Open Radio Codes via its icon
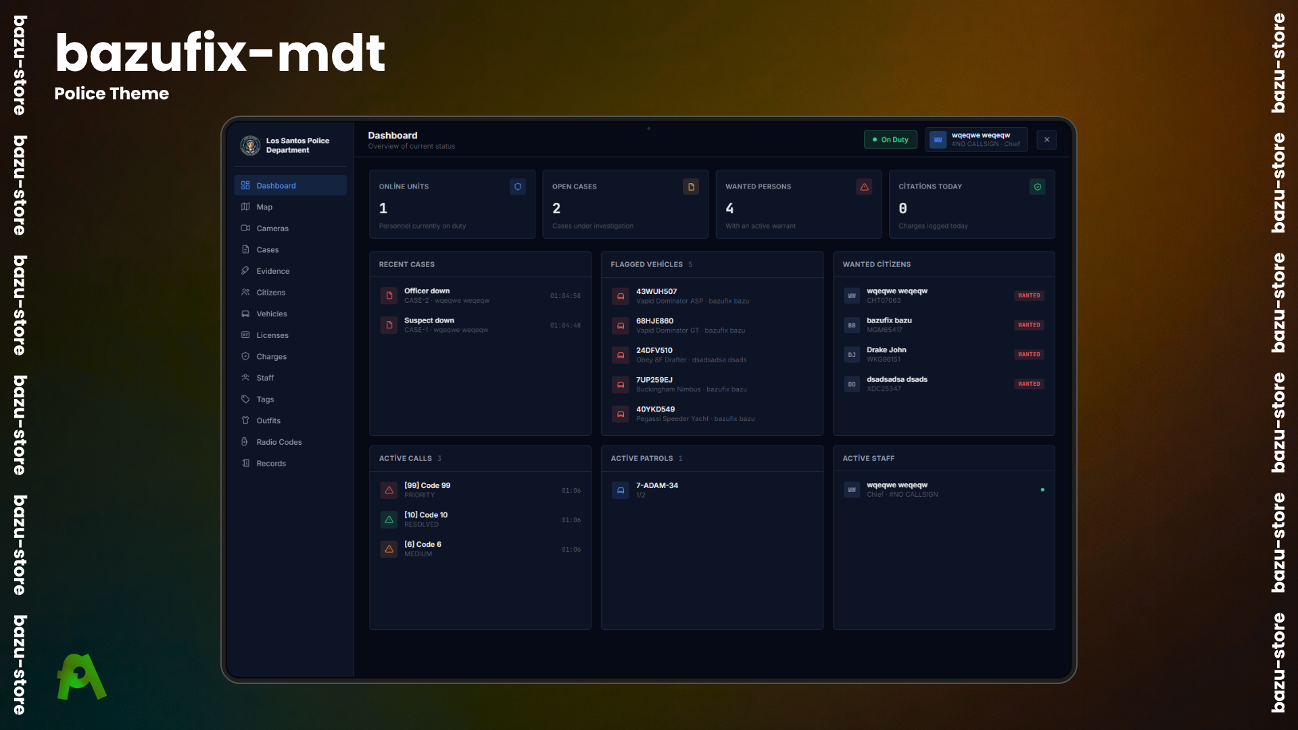Screen dimensions: 1298x730 (245, 442)
